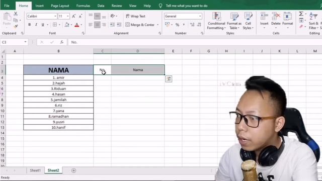Select Top Align icon

coord(91,16)
